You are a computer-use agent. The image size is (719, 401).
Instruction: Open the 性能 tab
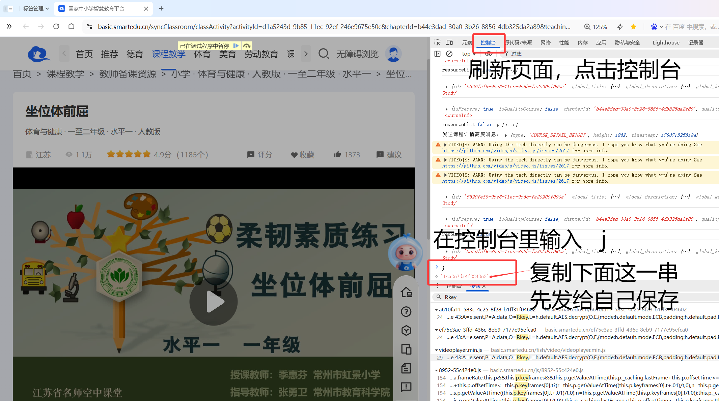click(x=564, y=42)
